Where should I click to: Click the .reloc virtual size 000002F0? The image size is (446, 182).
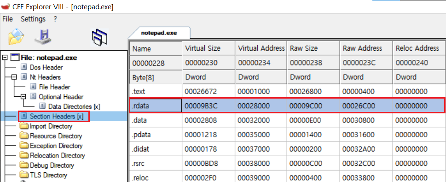pyautogui.click(x=209, y=177)
